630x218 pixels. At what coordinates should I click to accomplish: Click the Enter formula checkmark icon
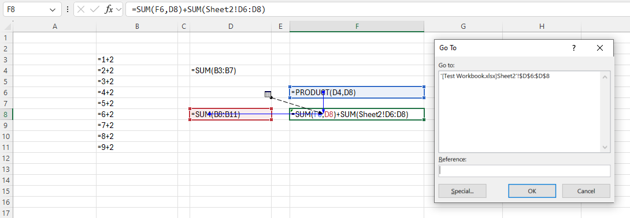pyautogui.click(x=94, y=10)
